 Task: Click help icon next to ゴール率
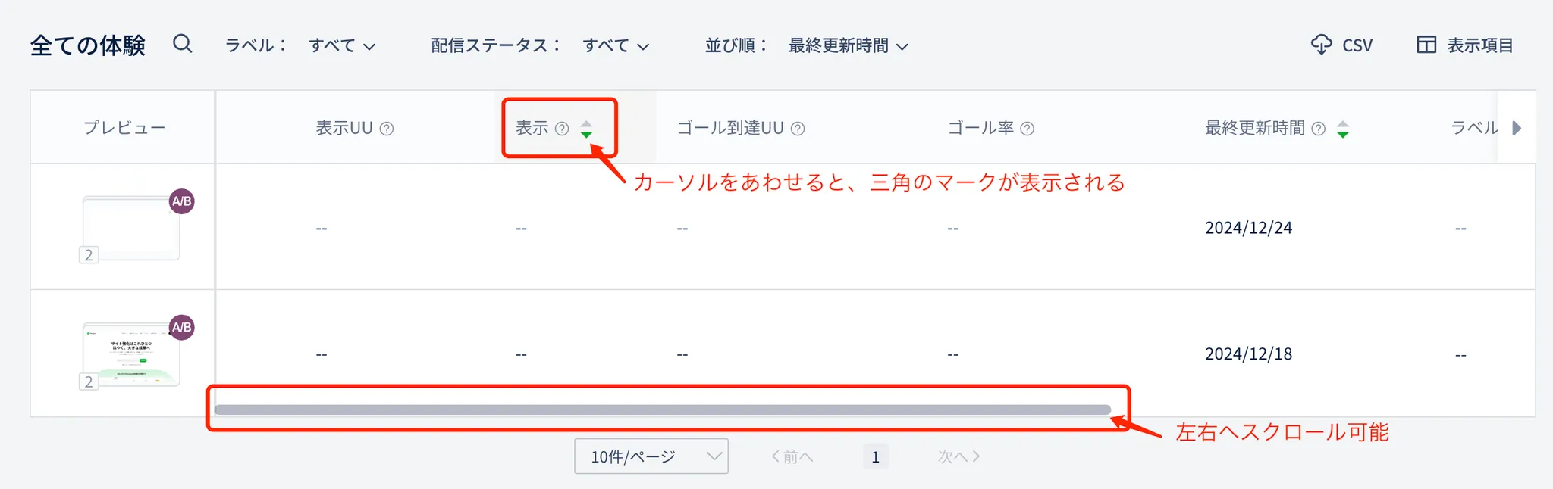[x=1027, y=129]
